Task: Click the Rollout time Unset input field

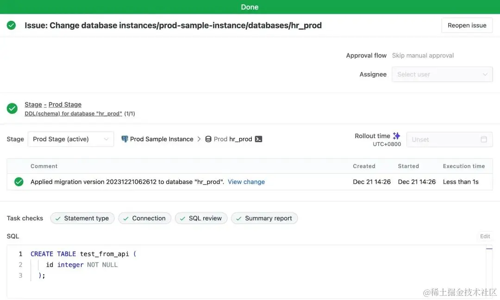Action: (x=449, y=139)
